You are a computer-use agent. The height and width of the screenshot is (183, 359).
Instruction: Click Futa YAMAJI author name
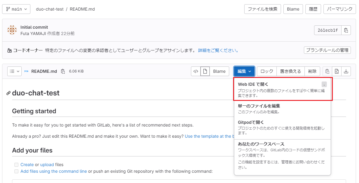tap(33, 34)
